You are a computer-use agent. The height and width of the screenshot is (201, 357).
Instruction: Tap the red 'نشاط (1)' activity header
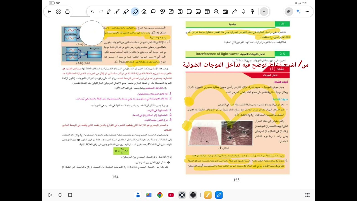[276, 69]
